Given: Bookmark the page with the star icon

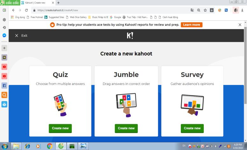Looking at the screenshot, I should click(x=205, y=10).
